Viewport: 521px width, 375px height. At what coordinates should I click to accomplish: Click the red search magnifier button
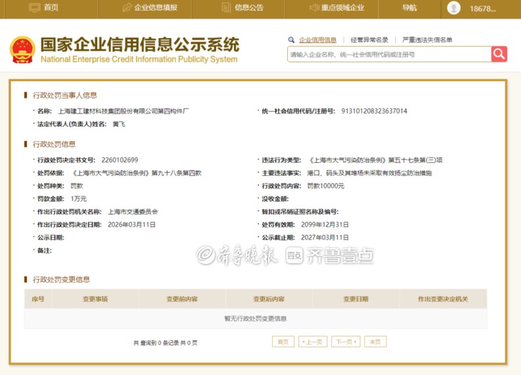click(x=499, y=55)
